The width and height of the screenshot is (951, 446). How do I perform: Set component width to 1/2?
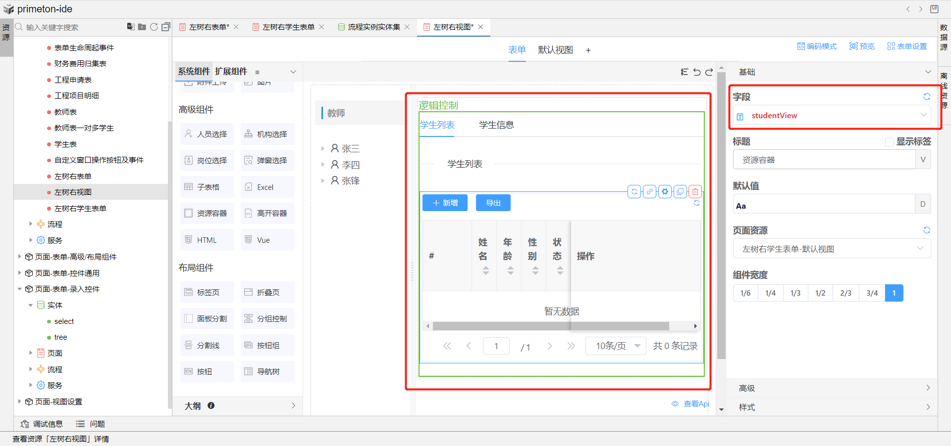click(x=820, y=293)
